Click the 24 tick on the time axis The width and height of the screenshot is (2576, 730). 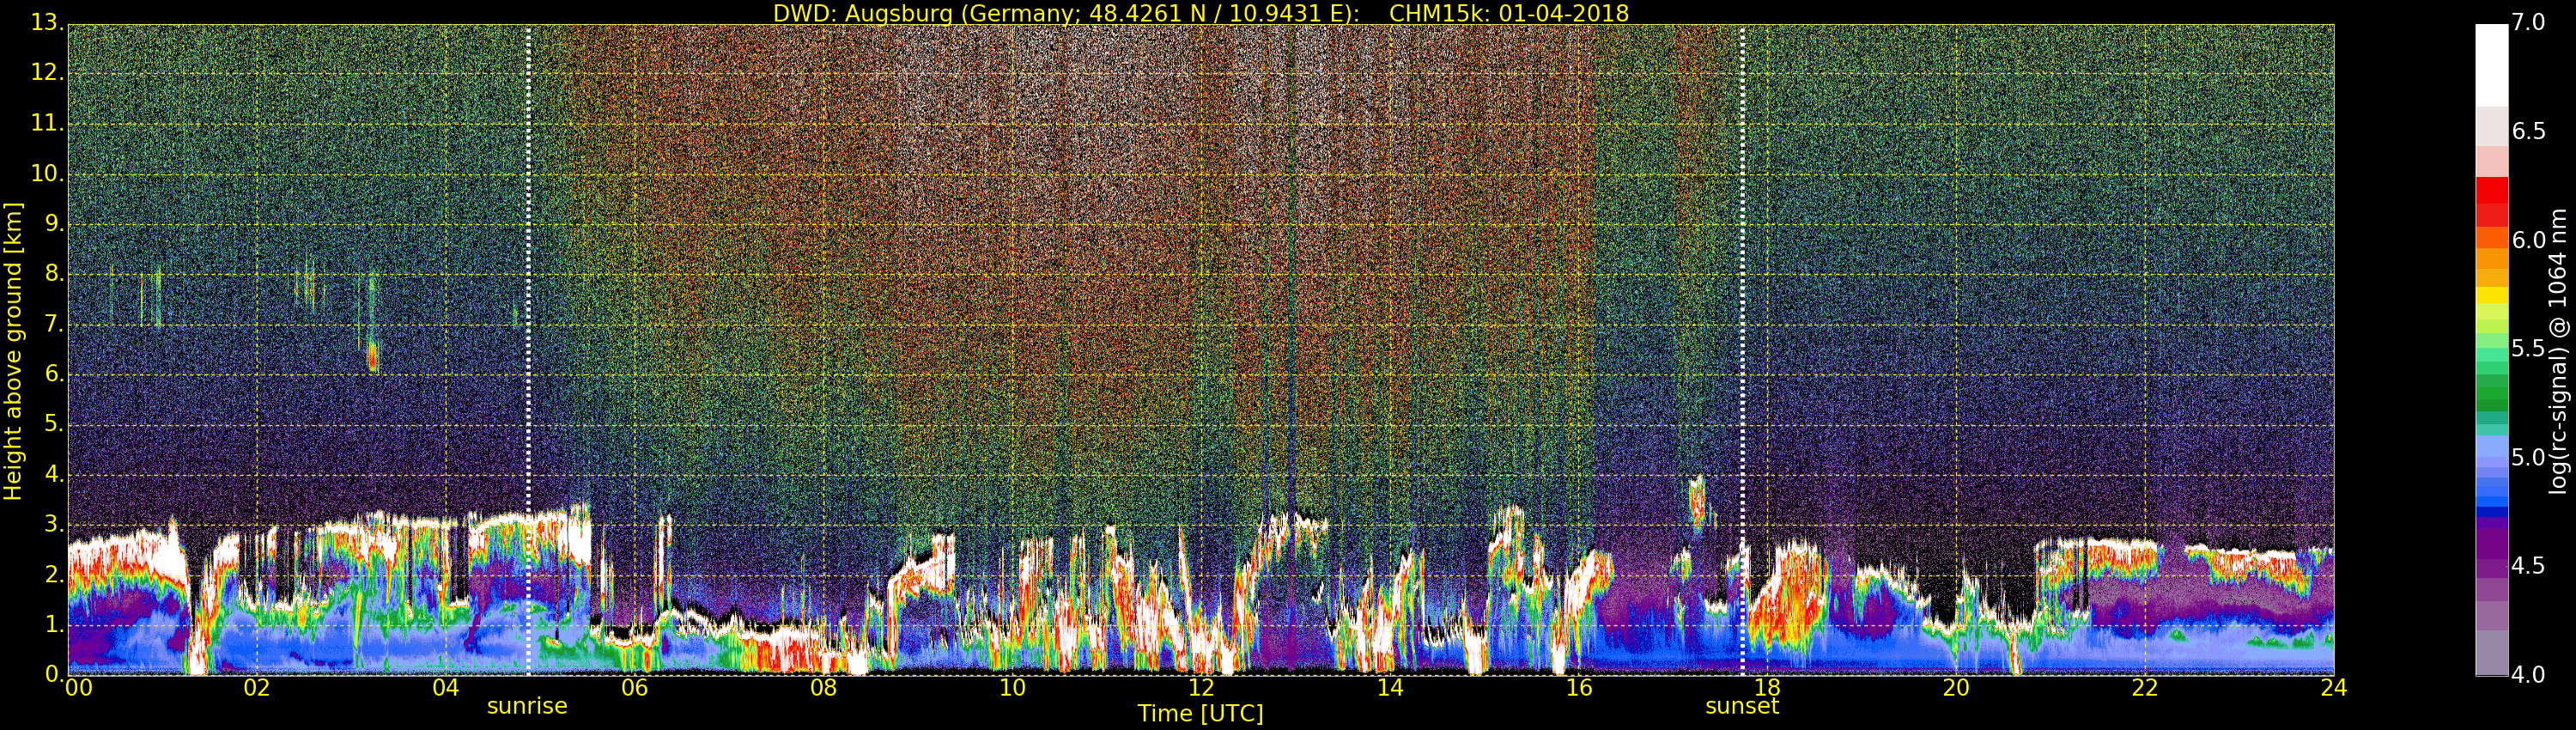coord(2333,688)
